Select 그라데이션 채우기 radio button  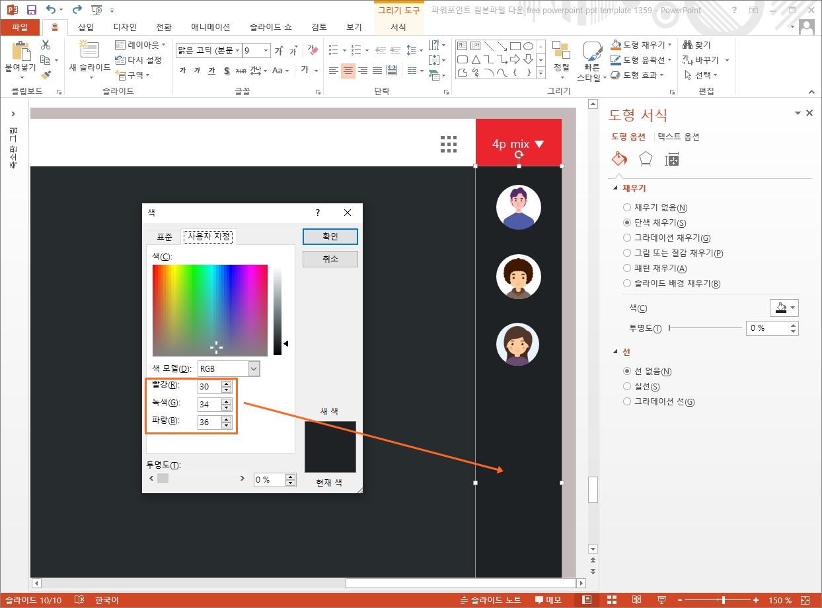627,238
